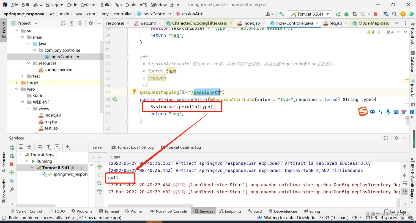The height and width of the screenshot is (223, 416).
Task: Open the Endpoints tool window
Action: pos(230,211)
